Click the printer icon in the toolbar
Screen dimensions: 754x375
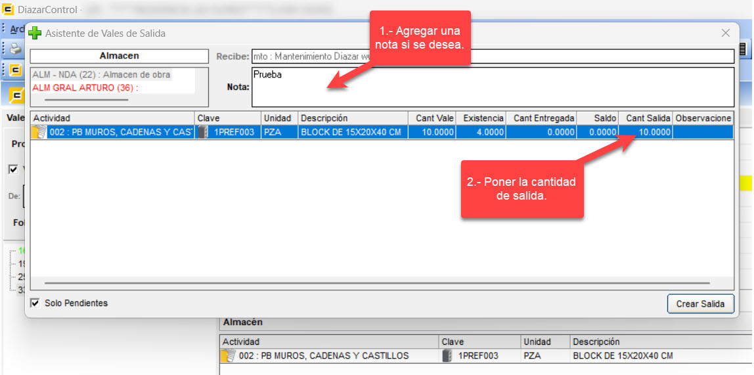click(15, 49)
